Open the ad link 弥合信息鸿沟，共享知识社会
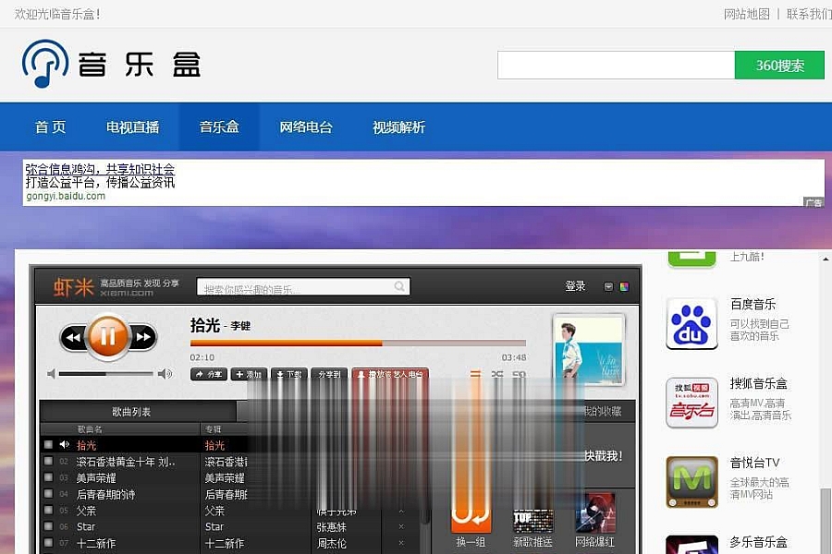832x554 pixels. pos(100,169)
